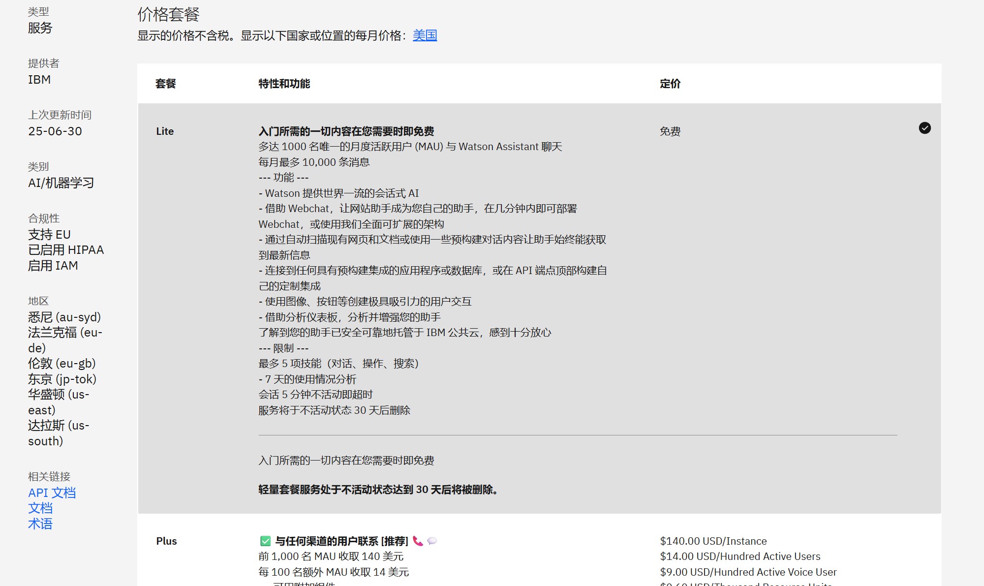Click the pink phone icon in Plus plan

[418, 541]
